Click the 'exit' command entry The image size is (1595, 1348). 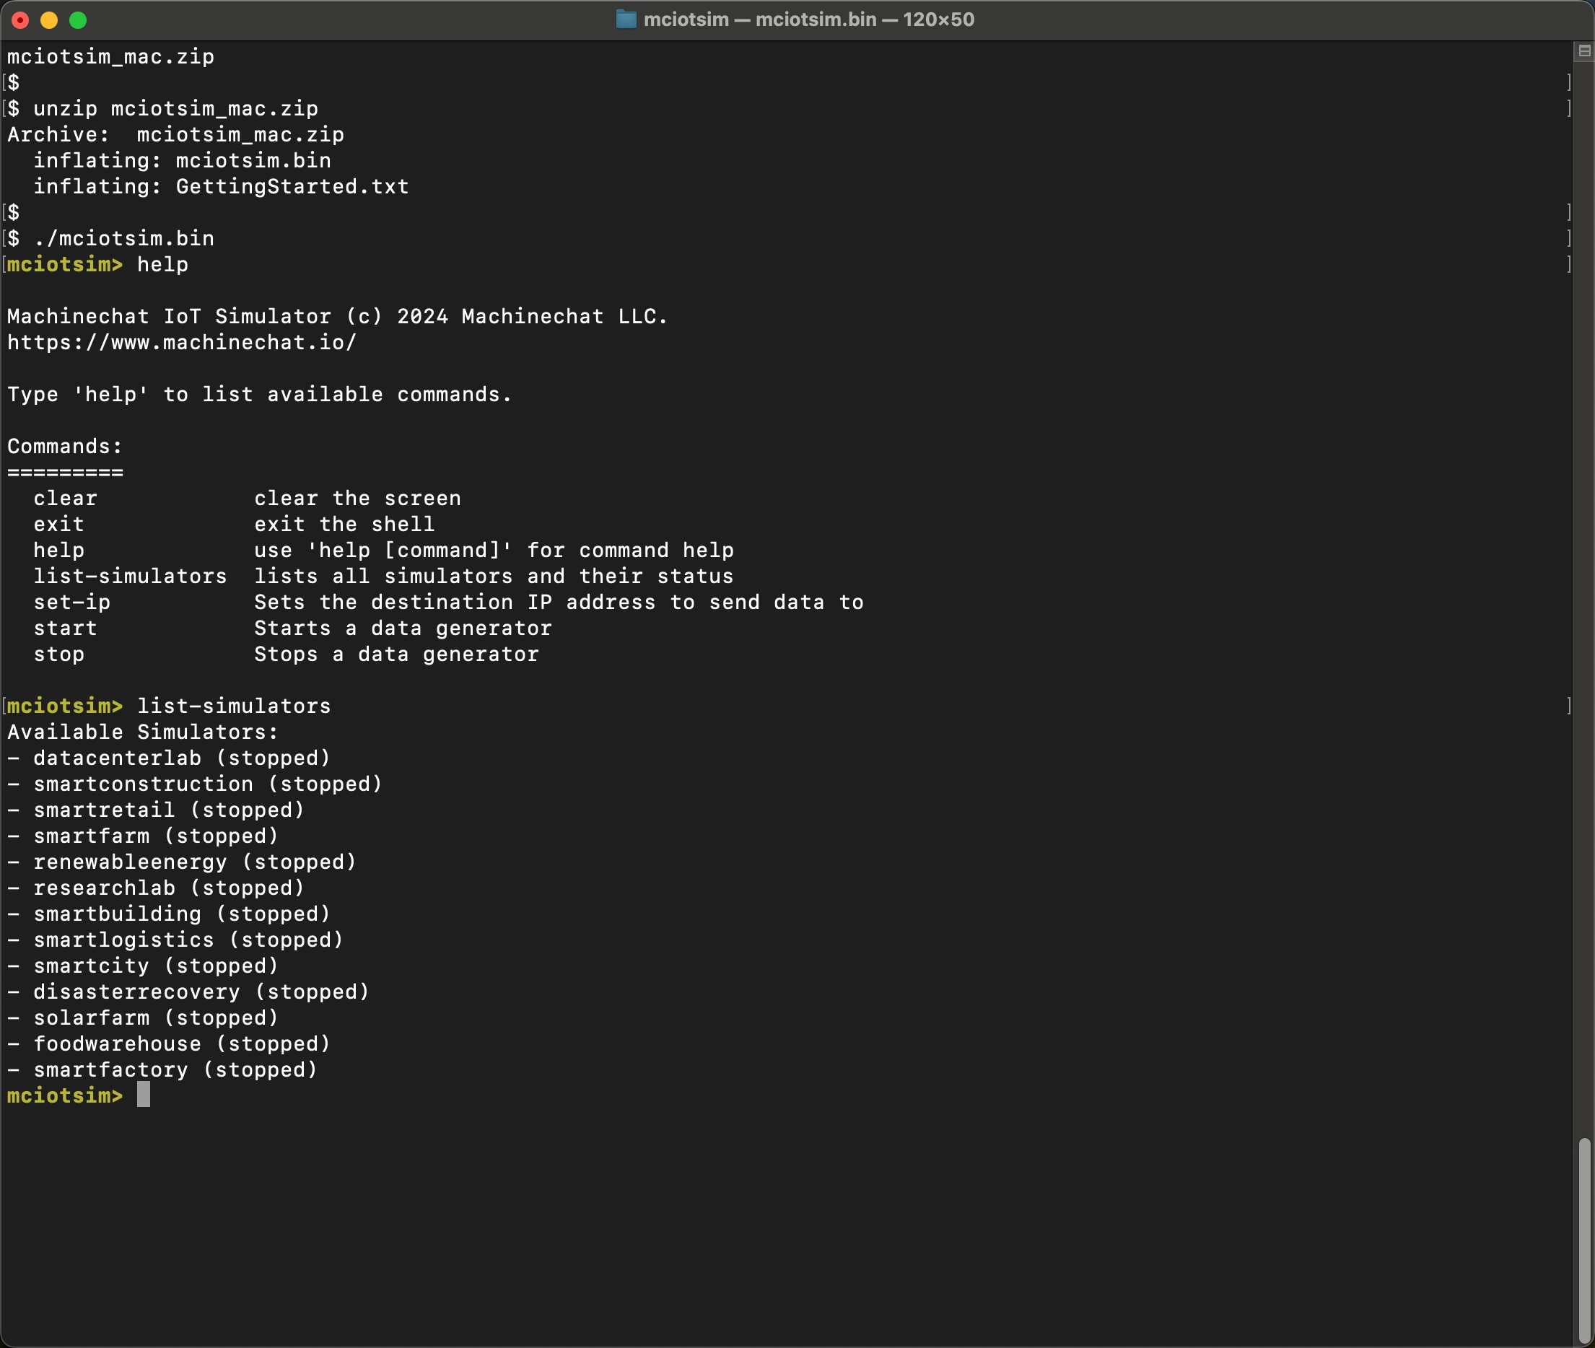[59, 524]
